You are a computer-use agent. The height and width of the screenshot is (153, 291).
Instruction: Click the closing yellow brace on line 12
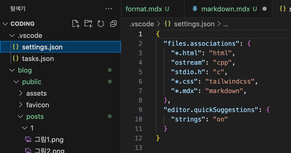click(x=158, y=138)
